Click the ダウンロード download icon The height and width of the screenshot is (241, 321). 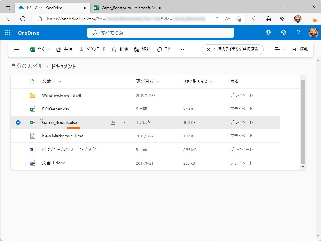81,49
